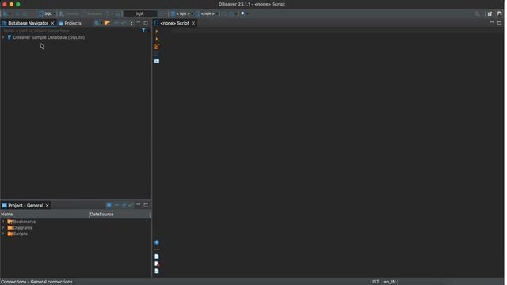
Task: Close the <none> Script tab
Action: 194,23
